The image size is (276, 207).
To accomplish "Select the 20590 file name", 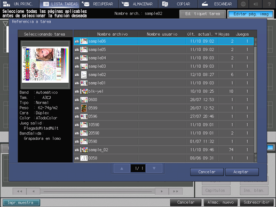I will coord(94,133).
